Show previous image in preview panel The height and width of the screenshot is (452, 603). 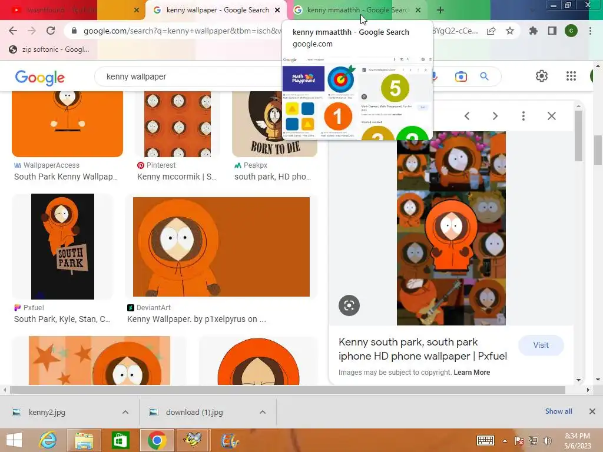coord(467,116)
